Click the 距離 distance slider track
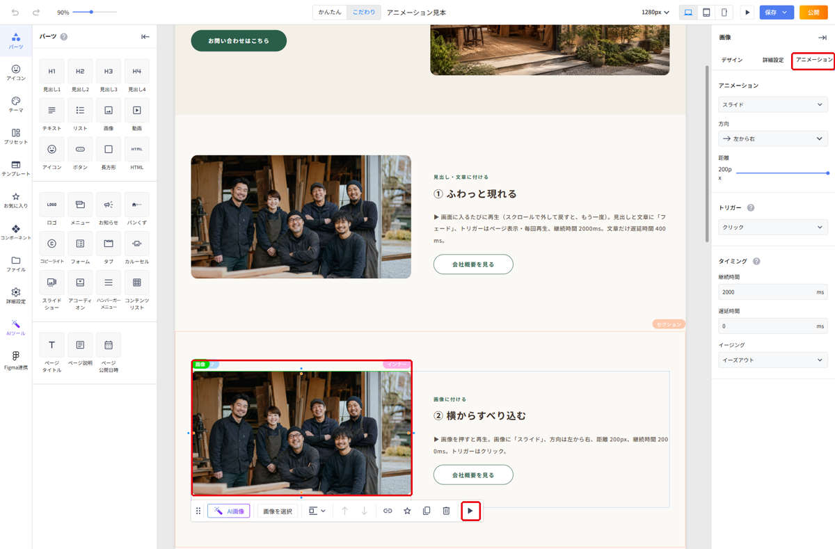Image resolution: width=835 pixels, height=549 pixels. coord(782,173)
